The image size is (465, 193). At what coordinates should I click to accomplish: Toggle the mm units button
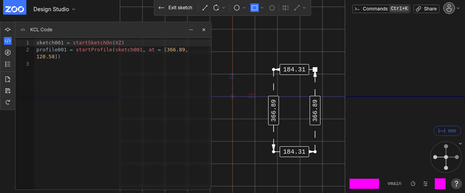[x=447, y=131]
